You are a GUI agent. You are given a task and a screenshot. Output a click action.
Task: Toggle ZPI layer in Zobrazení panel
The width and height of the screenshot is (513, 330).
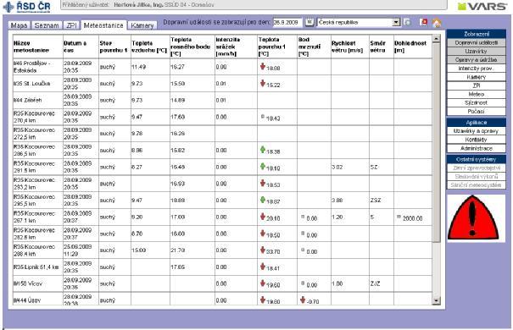[x=476, y=85]
